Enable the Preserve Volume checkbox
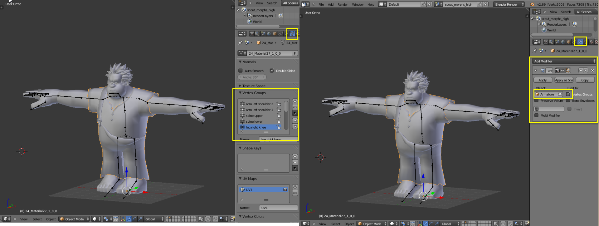Image resolution: width=599 pixels, height=226 pixels. [536, 101]
